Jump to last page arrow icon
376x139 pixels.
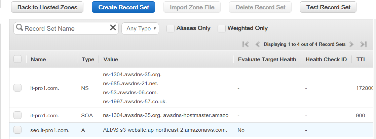pos(364,44)
